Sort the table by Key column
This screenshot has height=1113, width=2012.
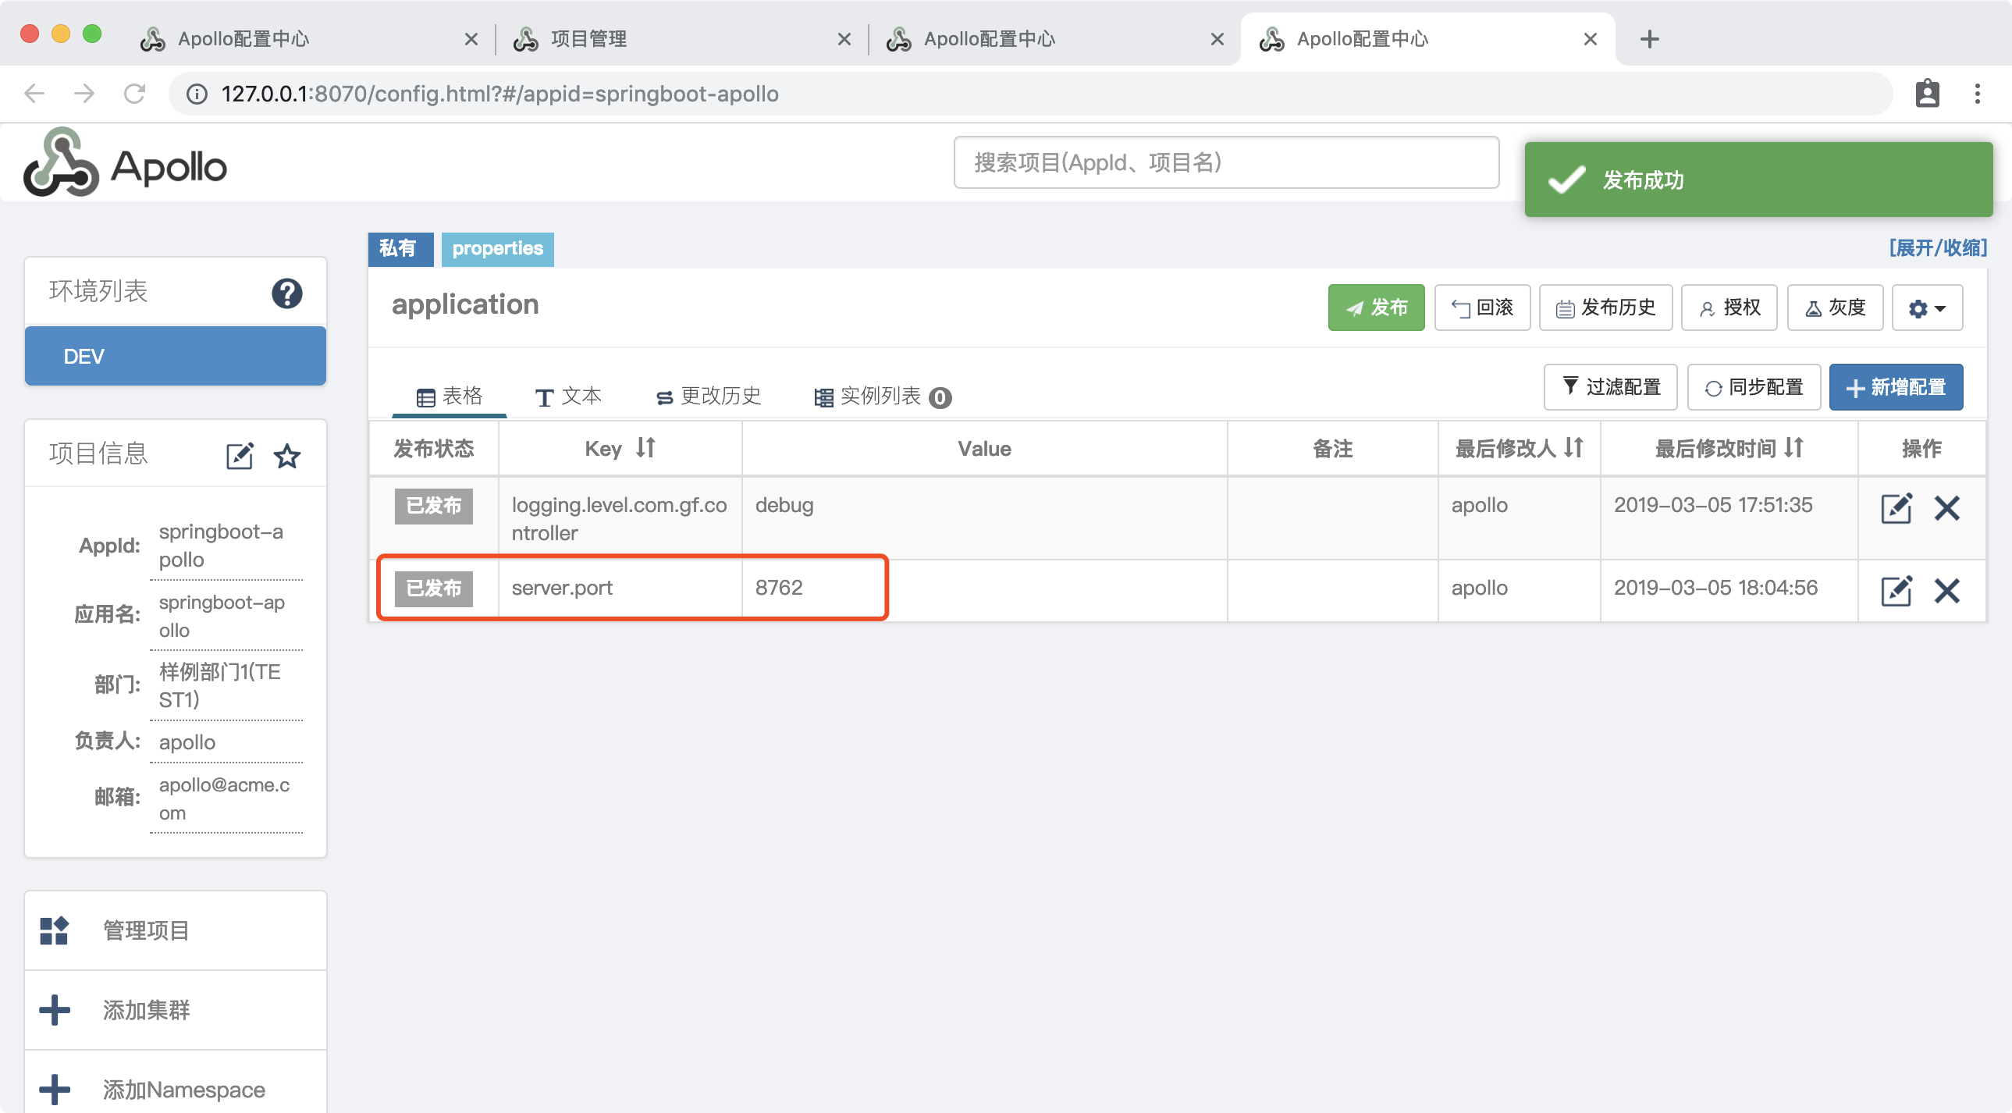[x=645, y=447]
